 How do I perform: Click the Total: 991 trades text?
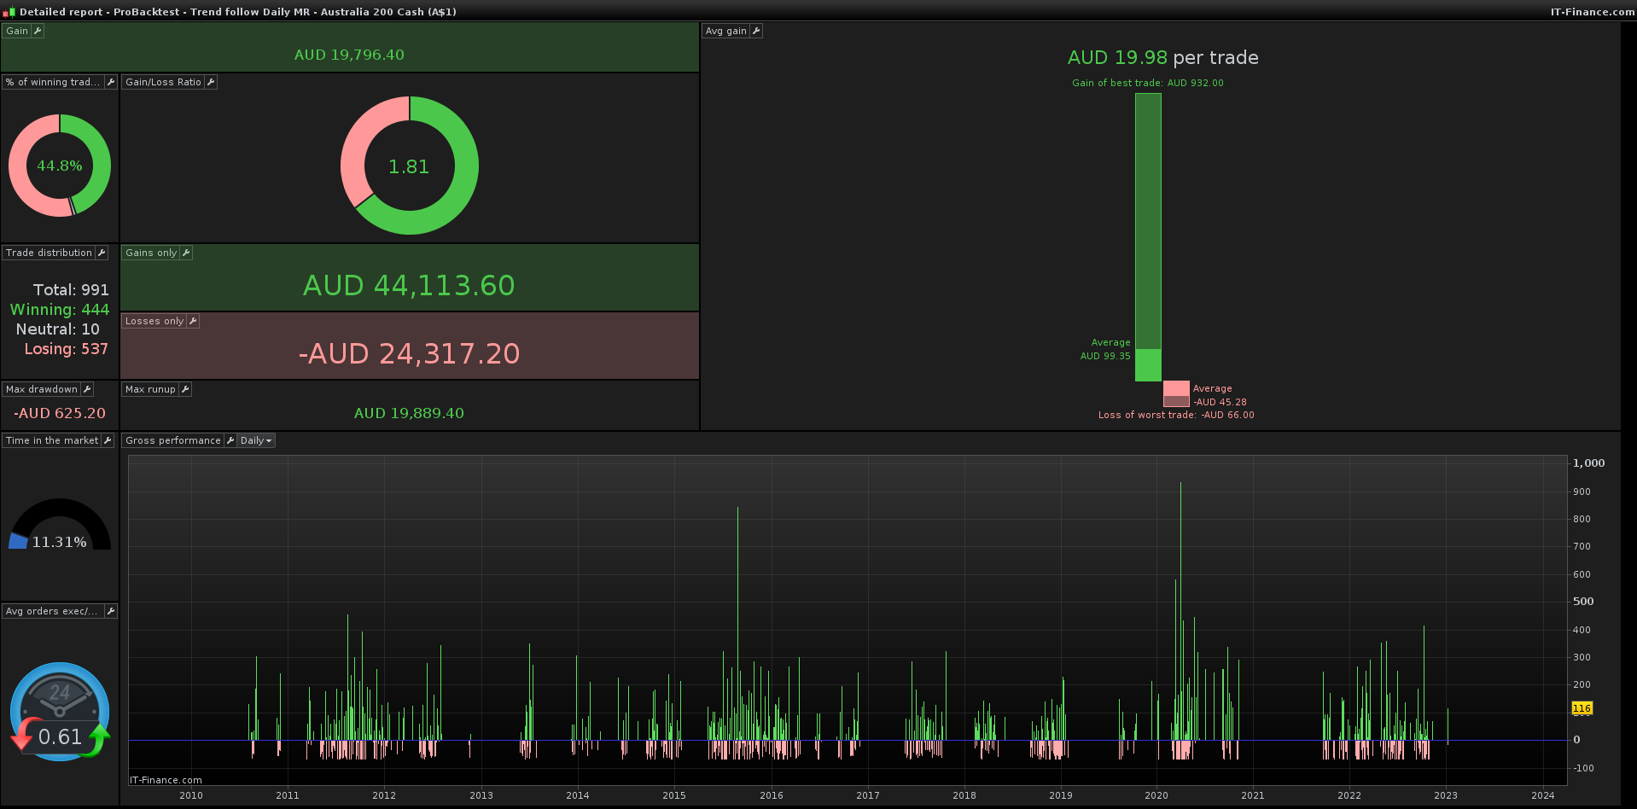click(x=71, y=290)
